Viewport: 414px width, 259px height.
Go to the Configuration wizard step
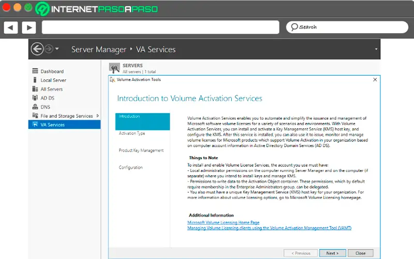[x=131, y=167]
